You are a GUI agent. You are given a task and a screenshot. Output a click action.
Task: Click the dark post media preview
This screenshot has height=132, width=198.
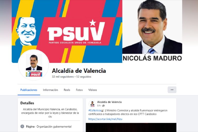(131, 127)
